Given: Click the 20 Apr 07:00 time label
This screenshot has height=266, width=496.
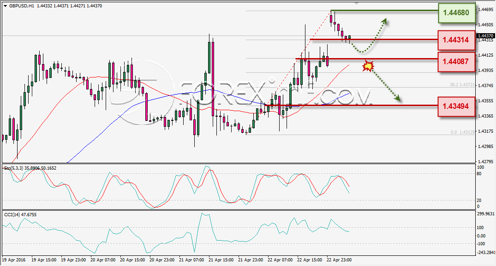Looking at the screenshot, I should click(103, 260).
